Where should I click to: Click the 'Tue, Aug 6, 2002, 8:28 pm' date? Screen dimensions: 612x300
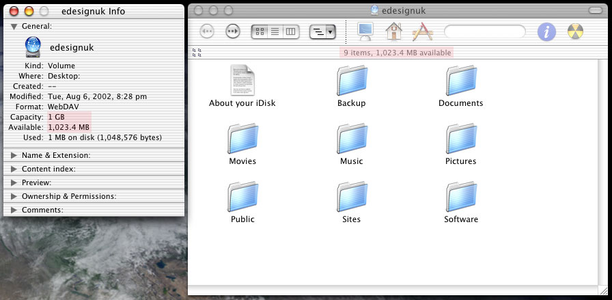(x=97, y=96)
